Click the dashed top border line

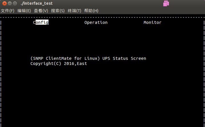tap(102, 17)
